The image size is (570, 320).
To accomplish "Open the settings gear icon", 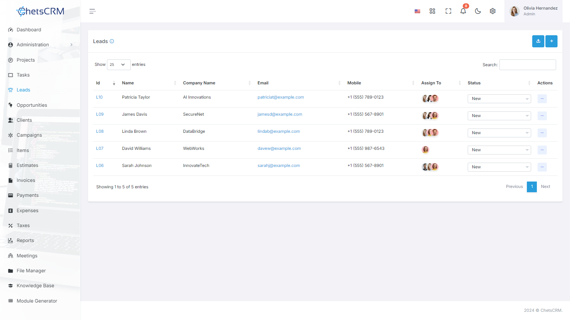I will (493, 11).
